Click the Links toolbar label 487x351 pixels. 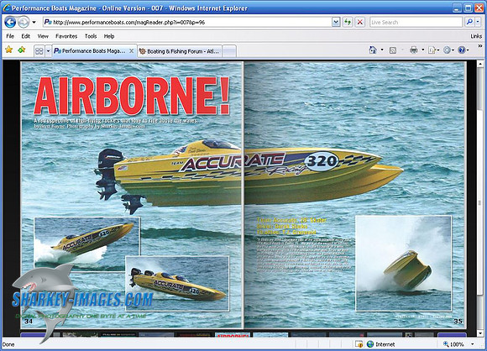(x=476, y=36)
